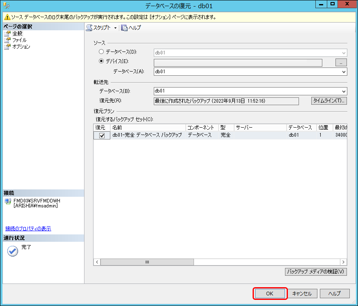The width and height of the screenshot is (358, 306).
Task: Expand the source データベース(A) combo box
Action: 344,72
